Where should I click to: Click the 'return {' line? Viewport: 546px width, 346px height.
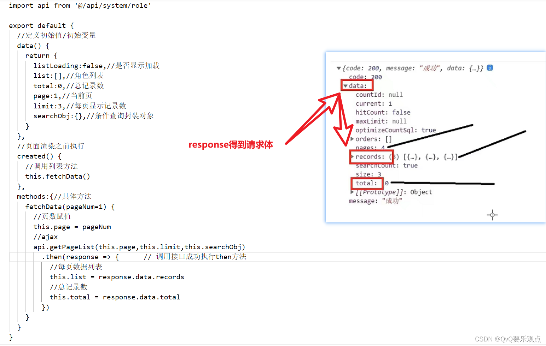41,55
